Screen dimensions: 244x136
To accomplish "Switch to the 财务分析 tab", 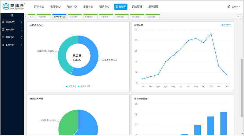I will (73, 17).
